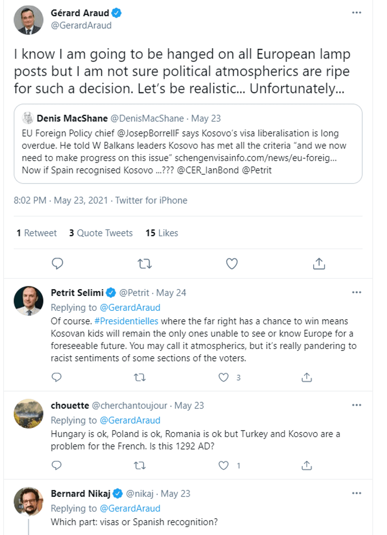The width and height of the screenshot is (387, 535).
Task: Open the #Presidentielles hashtag link
Action: click(x=126, y=321)
